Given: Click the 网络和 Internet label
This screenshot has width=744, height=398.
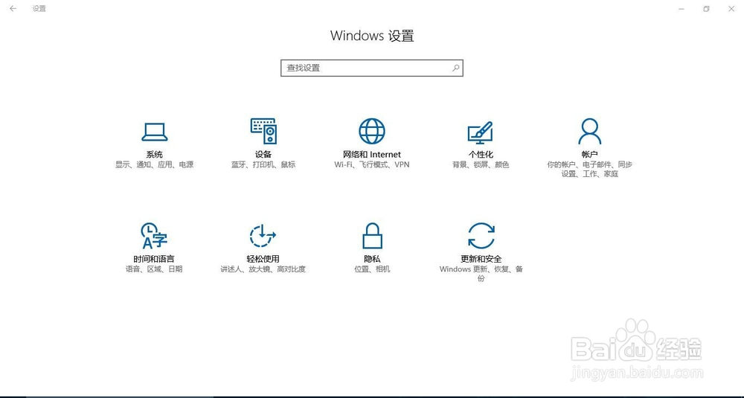Looking at the screenshot, I should point(372,155).
